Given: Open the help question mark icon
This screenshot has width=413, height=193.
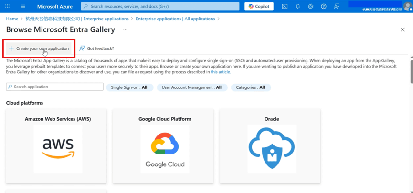Looking at the screenshot, I should [323, 7].
